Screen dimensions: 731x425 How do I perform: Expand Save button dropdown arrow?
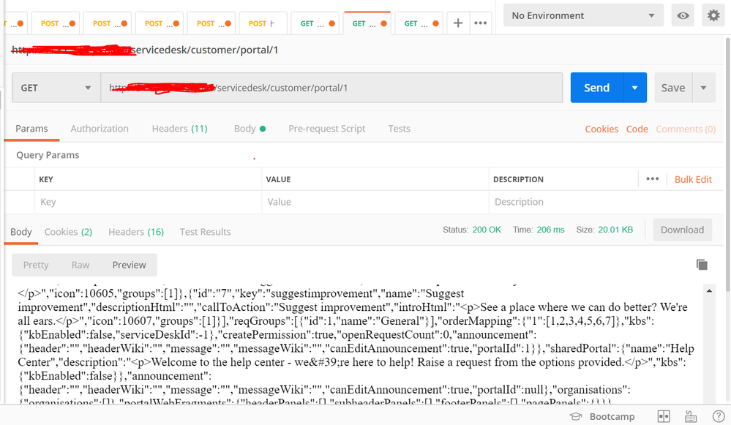point(703,88)
